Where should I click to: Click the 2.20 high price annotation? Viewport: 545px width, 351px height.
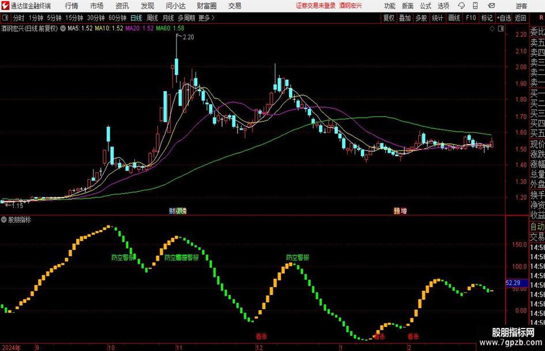(x=188, y=37)
